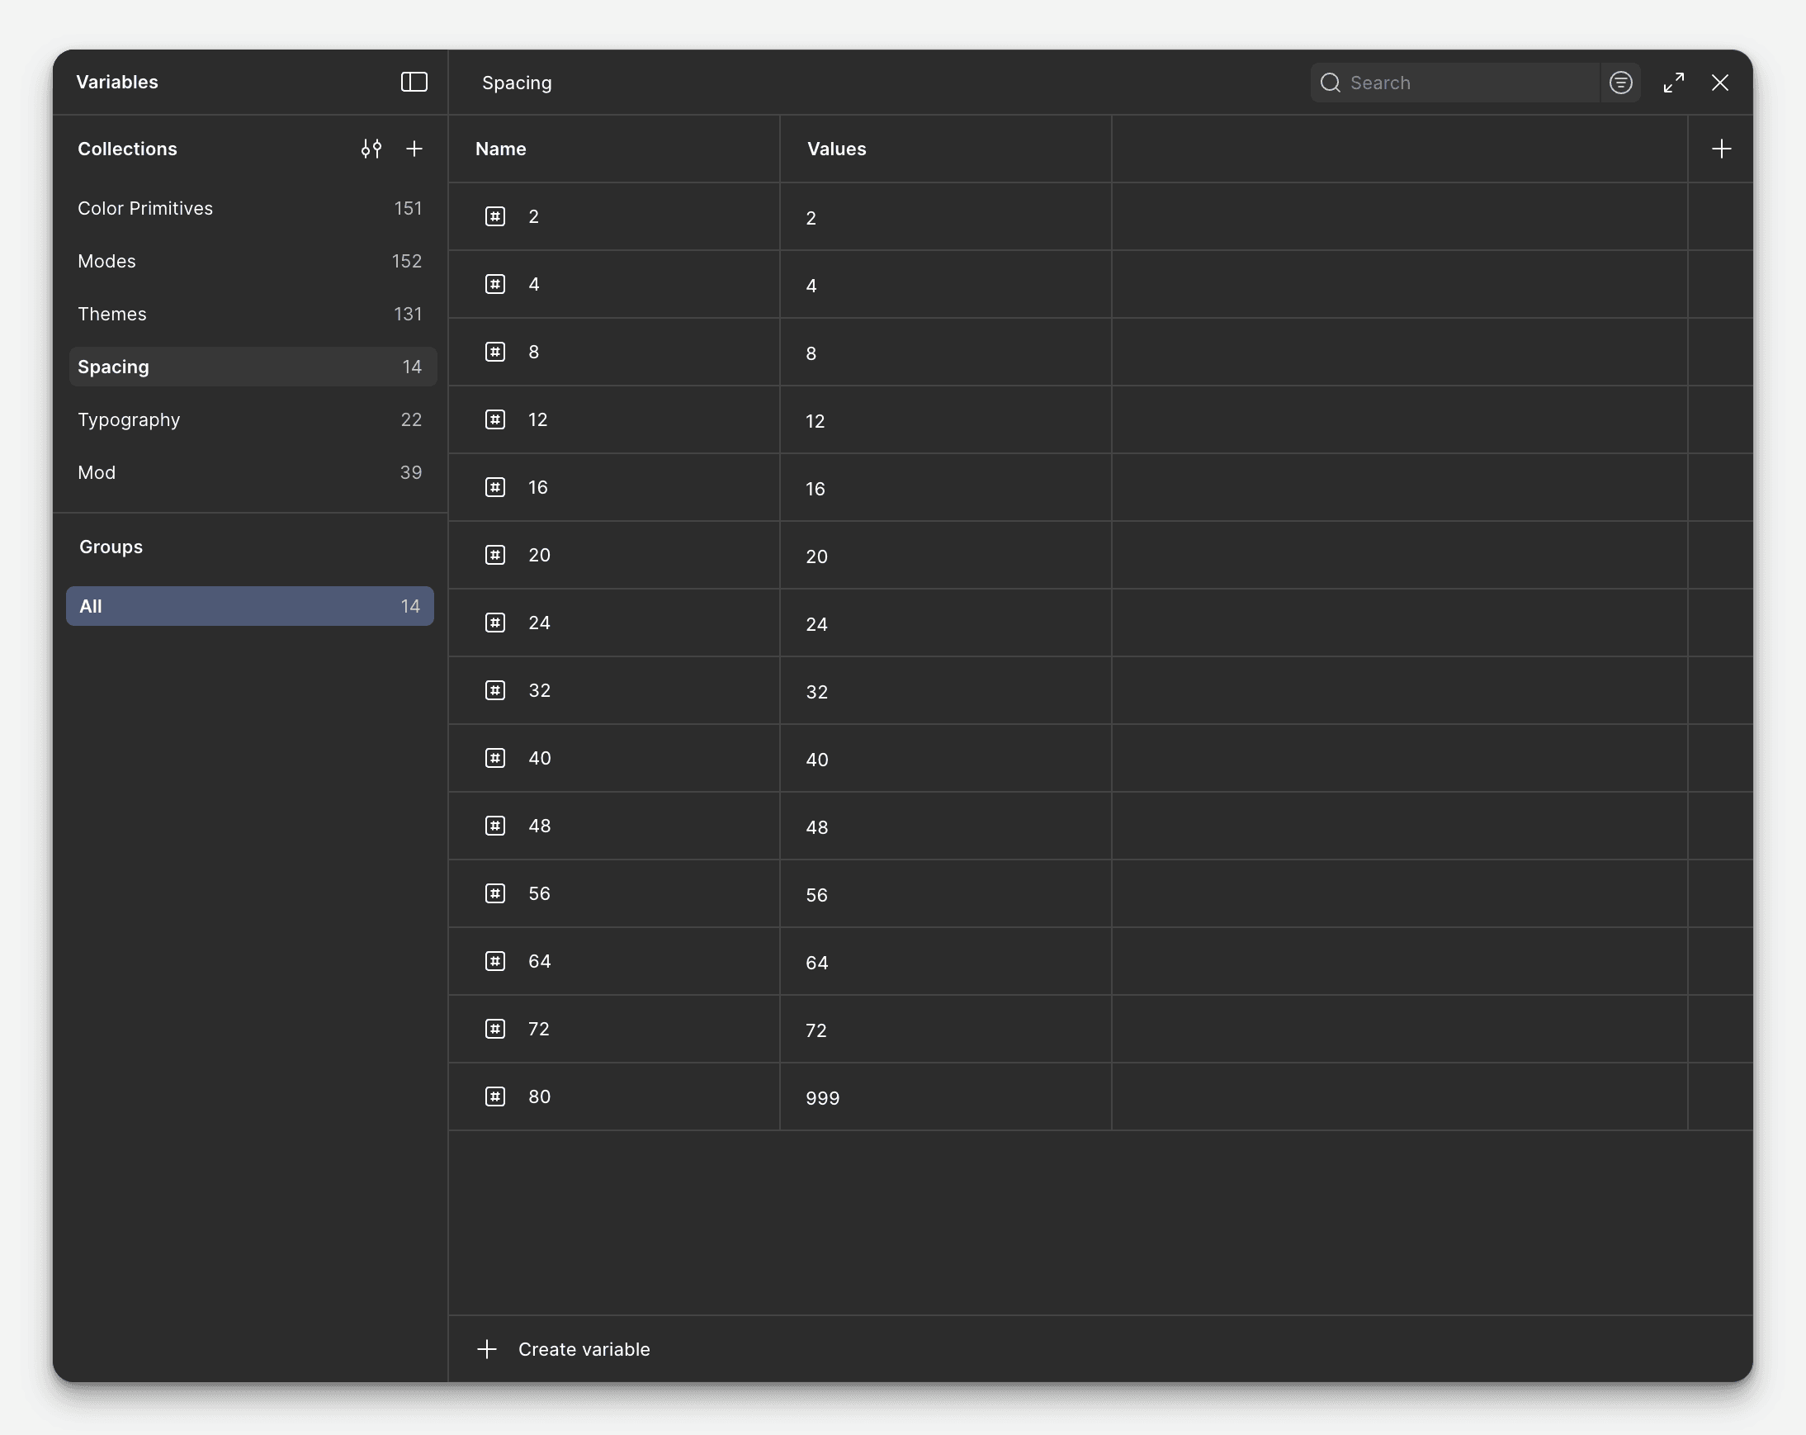This screenshot has height=1435, width=1806.
Task: Click number type icon for variable 2
Action: coord(495,217)
